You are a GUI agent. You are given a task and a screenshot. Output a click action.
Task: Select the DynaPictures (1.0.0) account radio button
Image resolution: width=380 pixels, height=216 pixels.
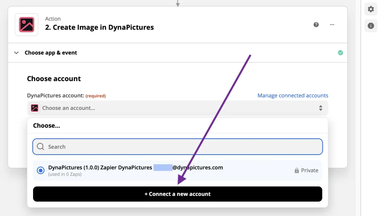click(x=41, y=171)
